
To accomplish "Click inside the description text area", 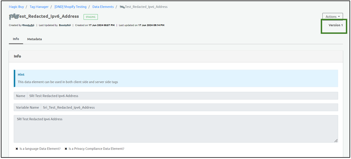I will click(x=175, y=129).
